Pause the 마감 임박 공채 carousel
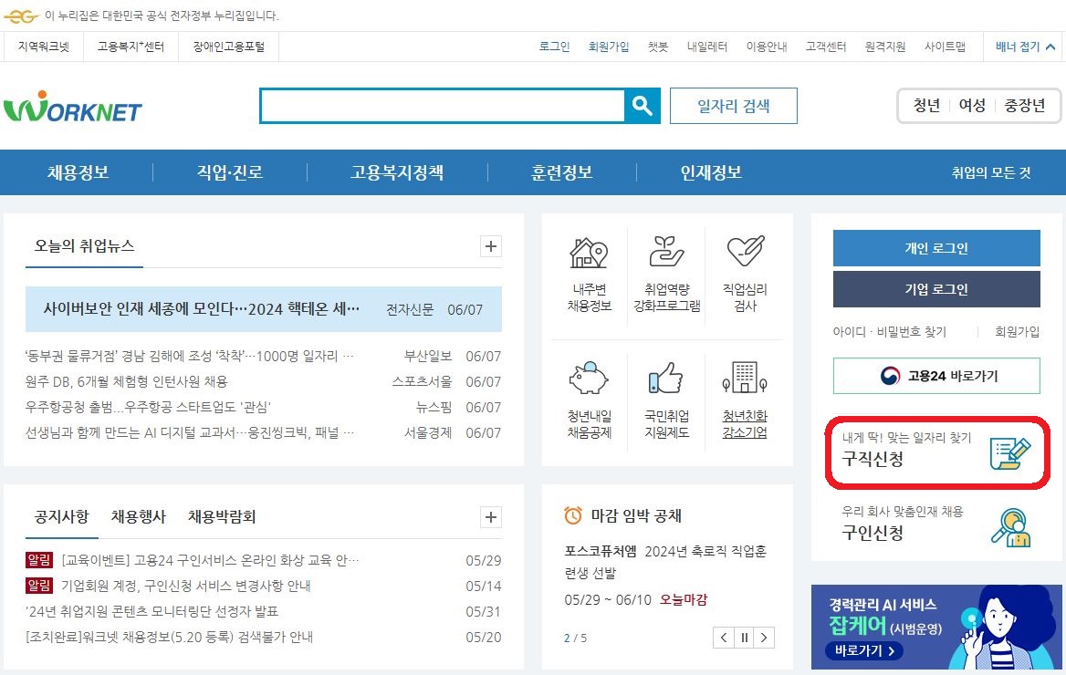The height and width of the screenshot is (675, 1066). point(743,638)
